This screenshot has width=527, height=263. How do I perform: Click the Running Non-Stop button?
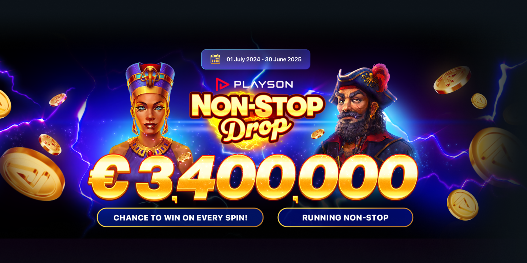345,217
